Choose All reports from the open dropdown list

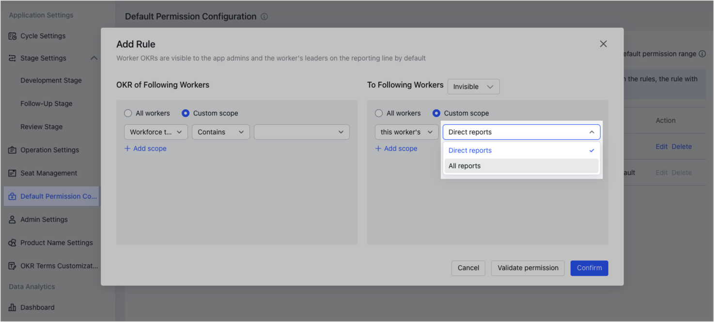point(464,165)
